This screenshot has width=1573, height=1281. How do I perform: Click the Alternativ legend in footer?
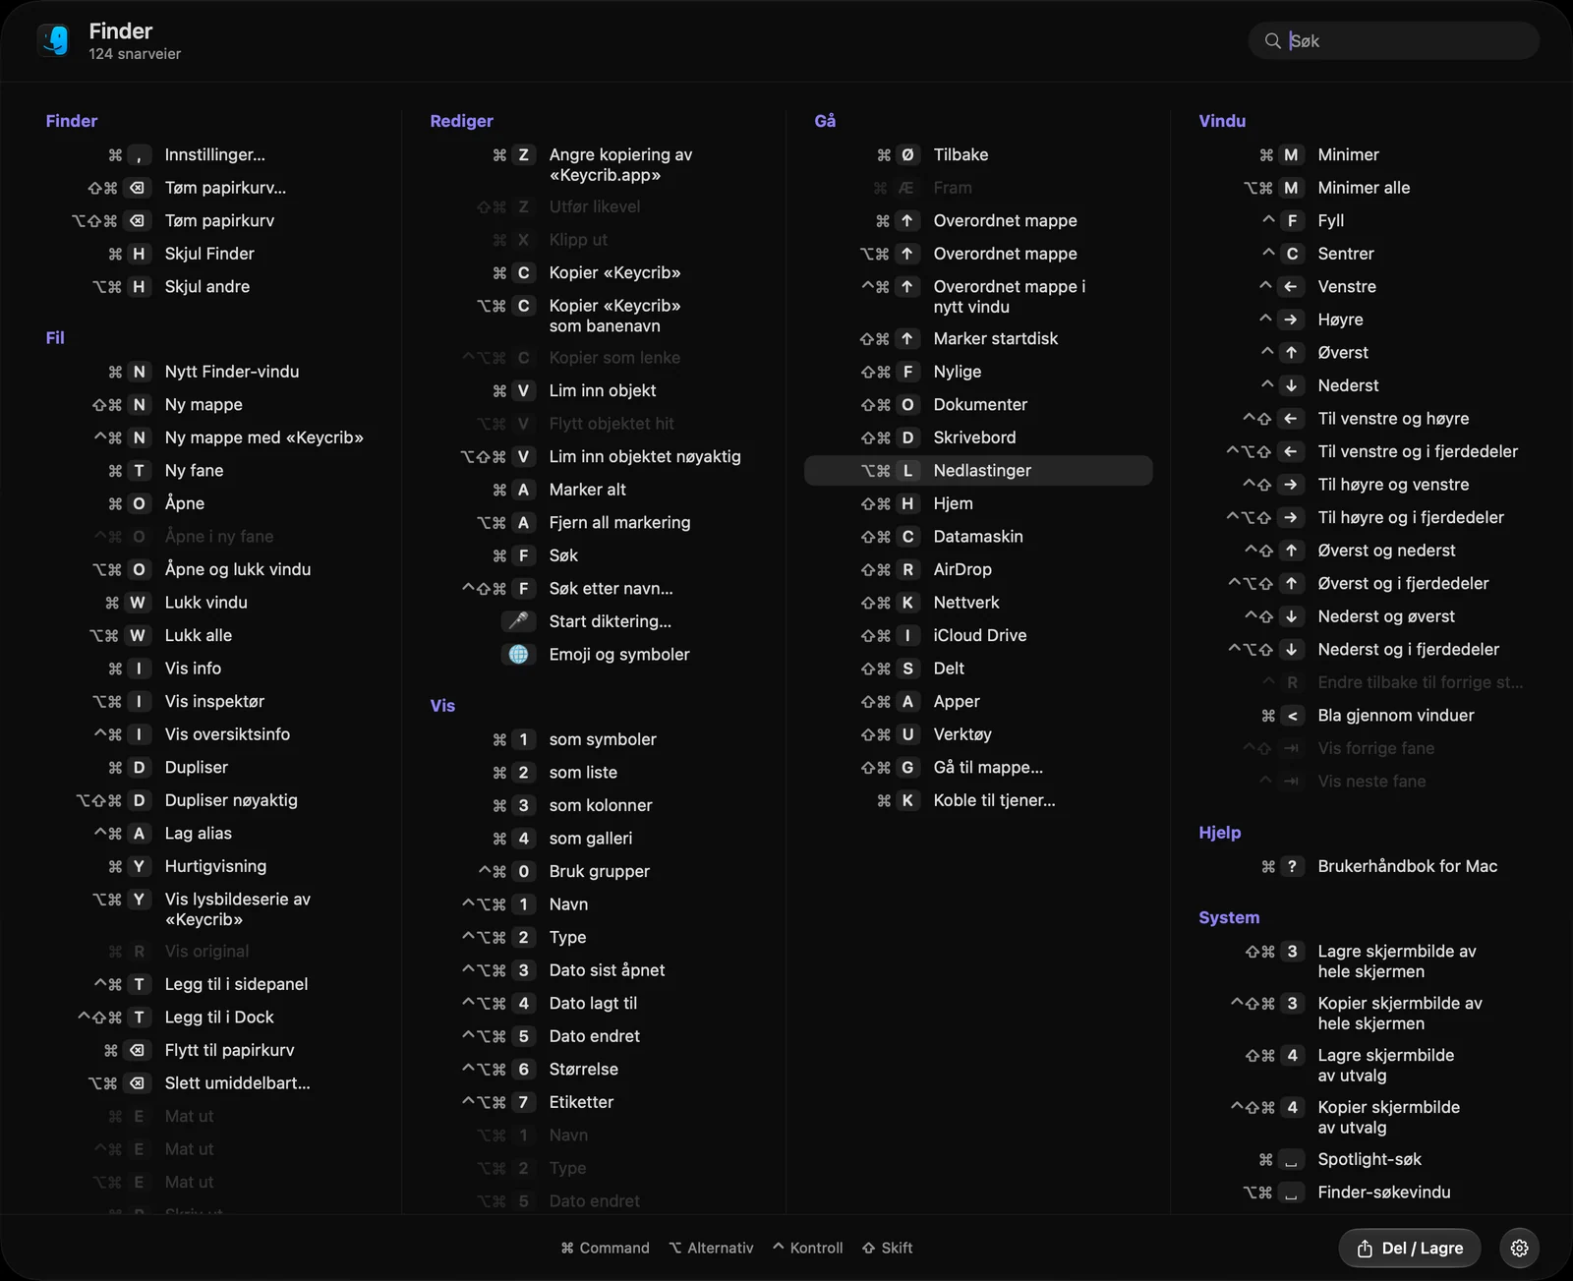click(x=711, y=1248)
